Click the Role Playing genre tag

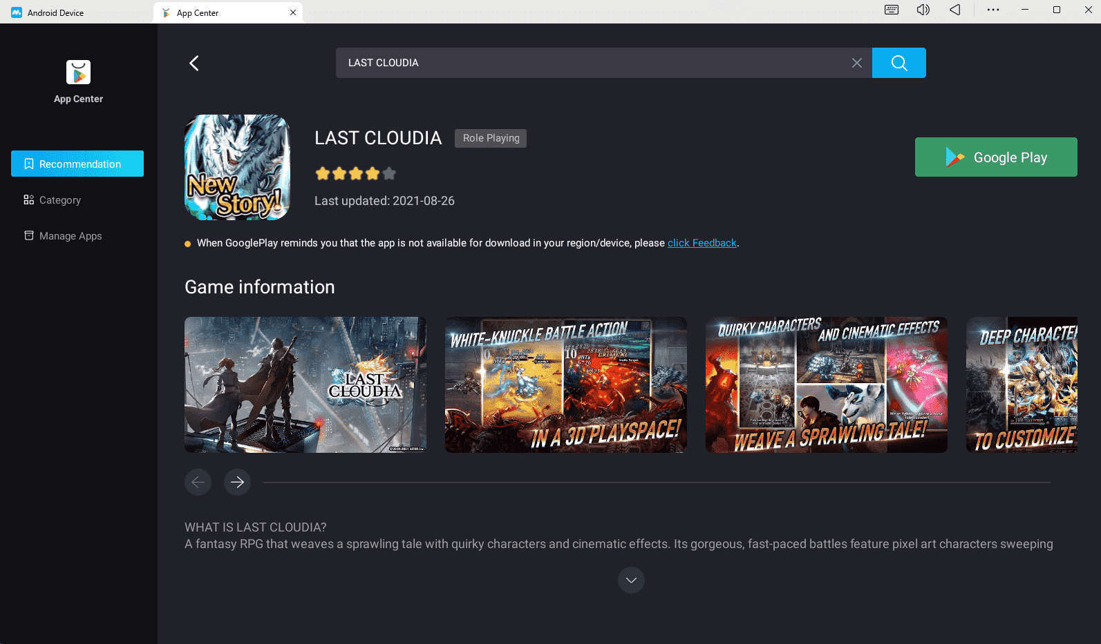click(x=491, y=138)
